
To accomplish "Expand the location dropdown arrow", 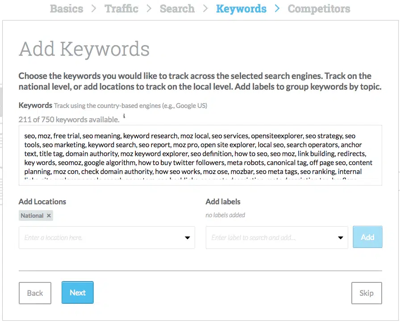I will (187, 237).
